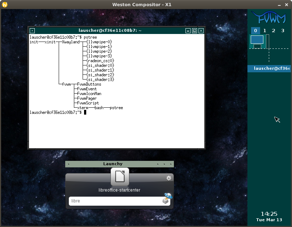Focus the lauscher@cf36e task entry
This screenshot has height=227, width=292.
269,69
